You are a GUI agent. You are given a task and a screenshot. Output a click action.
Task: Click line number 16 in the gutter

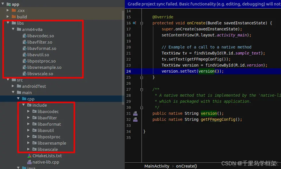pos(129,23)
